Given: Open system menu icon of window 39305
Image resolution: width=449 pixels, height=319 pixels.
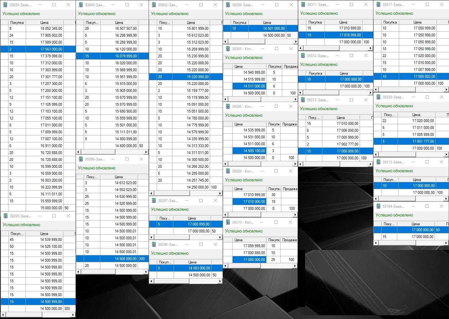Looking at the screenshot, I should 227,49.
